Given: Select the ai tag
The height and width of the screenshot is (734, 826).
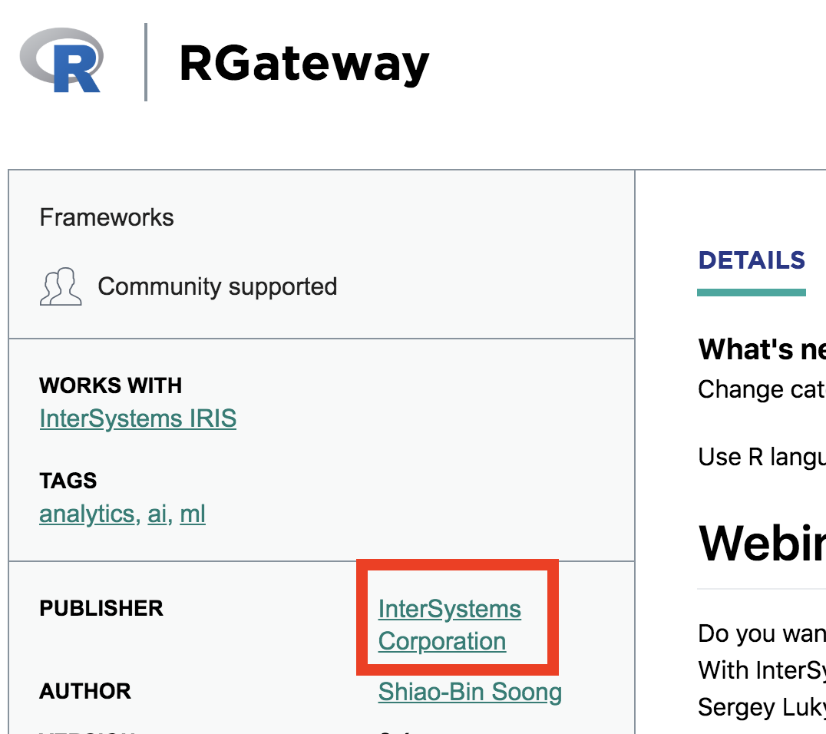Looking at the screenshot, I should pos(157,514).
